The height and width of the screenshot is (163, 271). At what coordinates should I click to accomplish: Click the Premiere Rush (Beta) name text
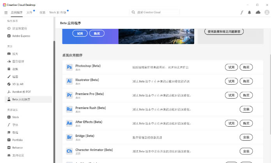(x=90, y=108)
